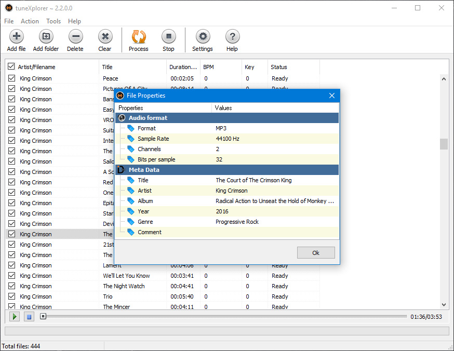Image resolution: width=454 pixels, height=351 pixels.
Task: Toggle the checkbox beside the Trio track
Action: [11, 296]
